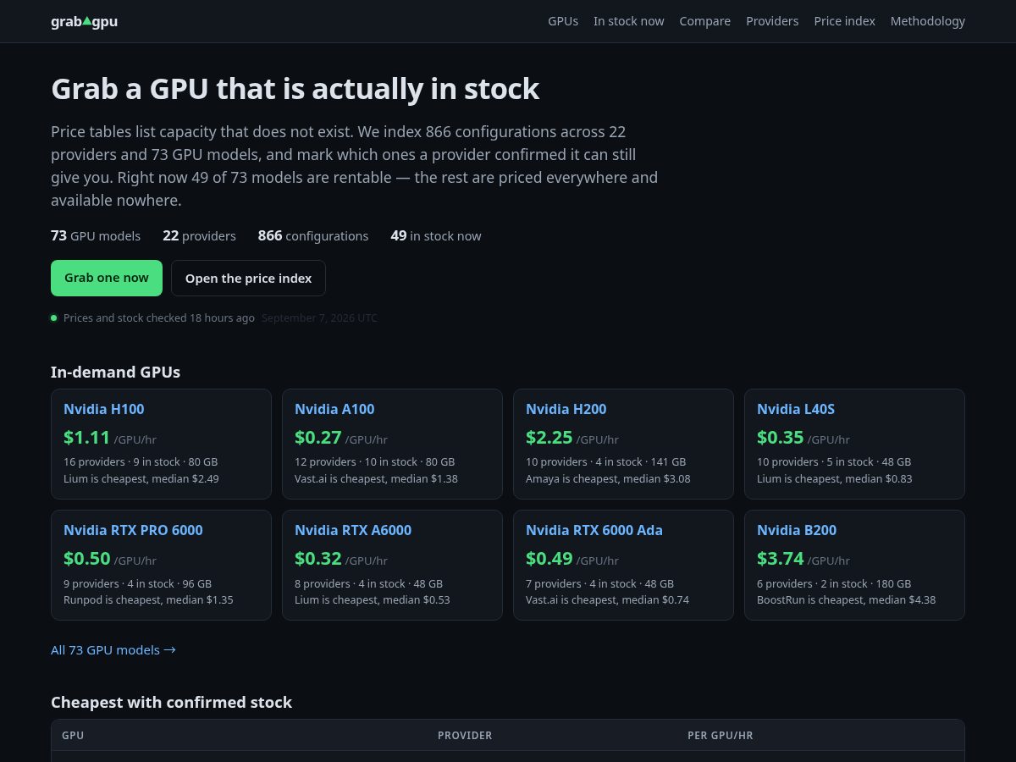The height and width of the screenshot is (762, 1016).
Task: Click Vast.ai is cheapest, median $1.38
Action: point(376,478)
